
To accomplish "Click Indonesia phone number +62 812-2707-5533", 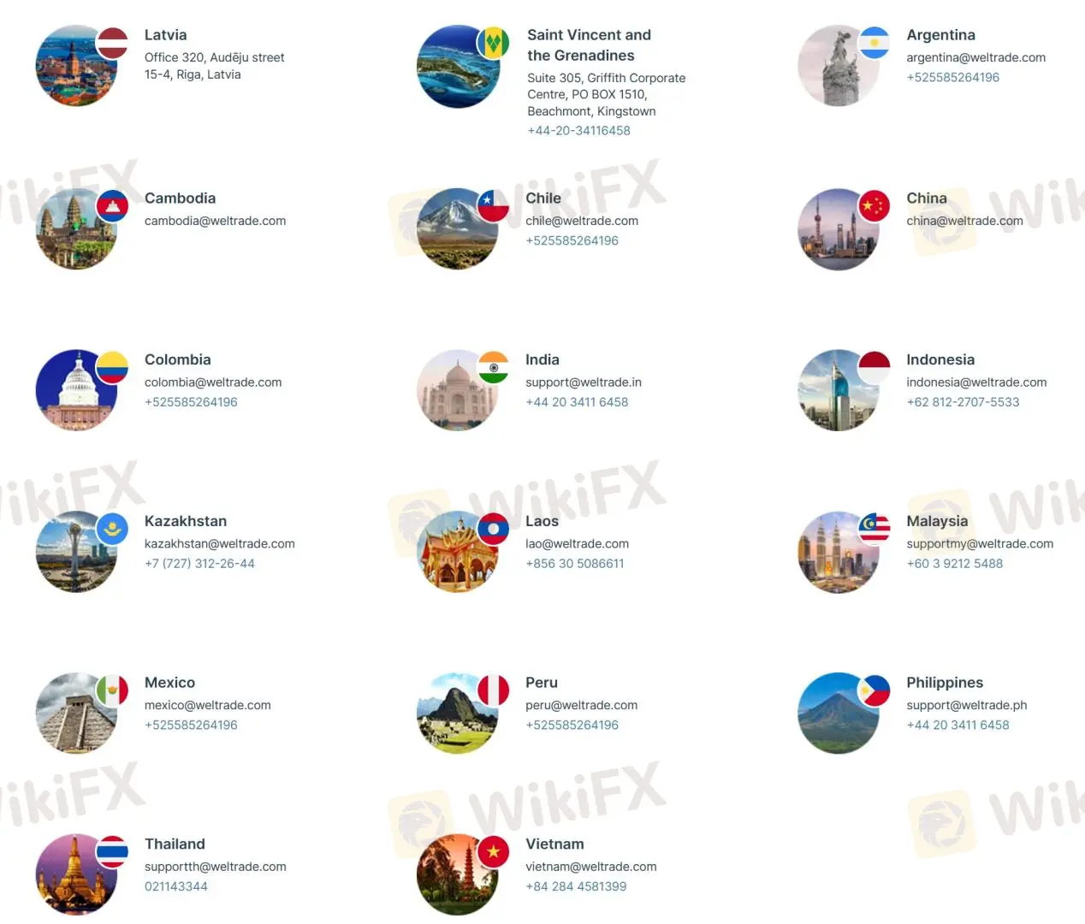I will point(963,402).
